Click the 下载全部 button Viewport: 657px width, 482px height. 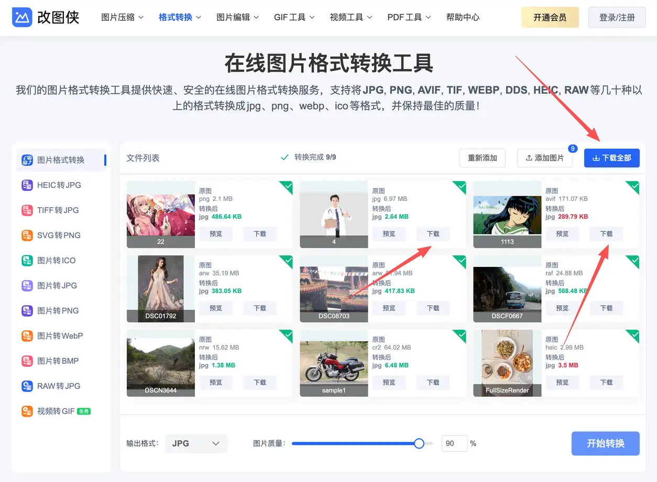click(x=611, y=158)
